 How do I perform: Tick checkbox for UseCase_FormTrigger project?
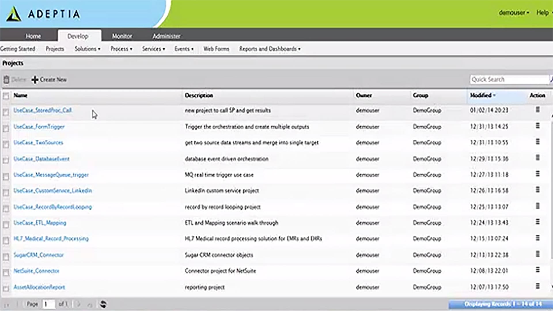pos(6,128)
